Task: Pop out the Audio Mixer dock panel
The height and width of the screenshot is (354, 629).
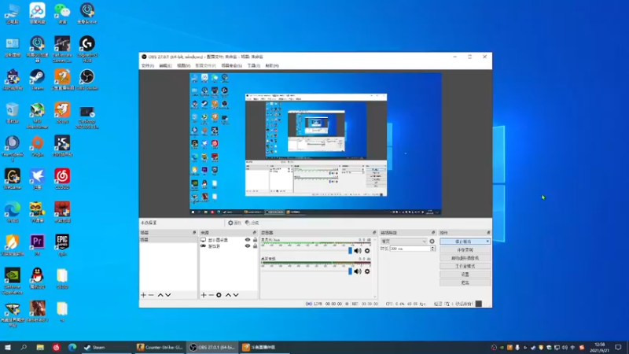Action: 374,232
